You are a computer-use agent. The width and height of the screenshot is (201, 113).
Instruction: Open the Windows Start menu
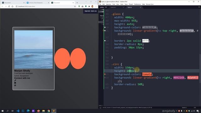[3, 111]
